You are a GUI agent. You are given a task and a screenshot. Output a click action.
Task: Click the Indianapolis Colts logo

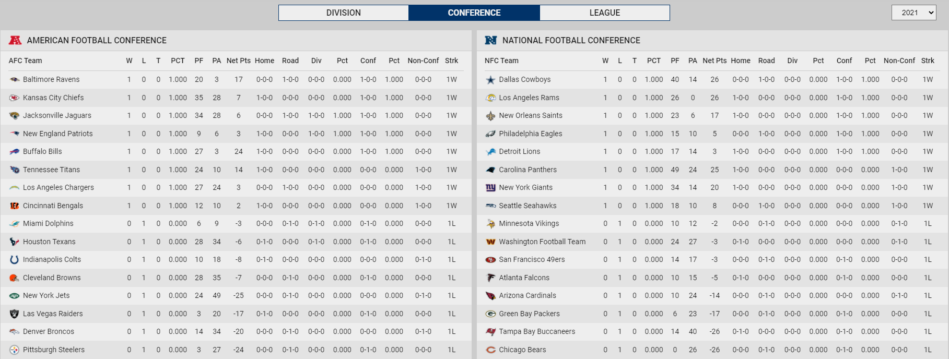click(x=15, y=260)
